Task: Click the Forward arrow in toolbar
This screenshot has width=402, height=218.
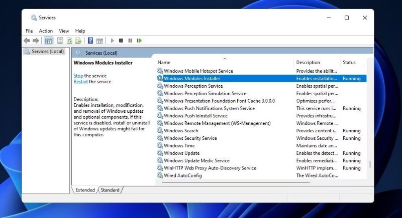Action: pyautogui.click(x=36, y=41)
